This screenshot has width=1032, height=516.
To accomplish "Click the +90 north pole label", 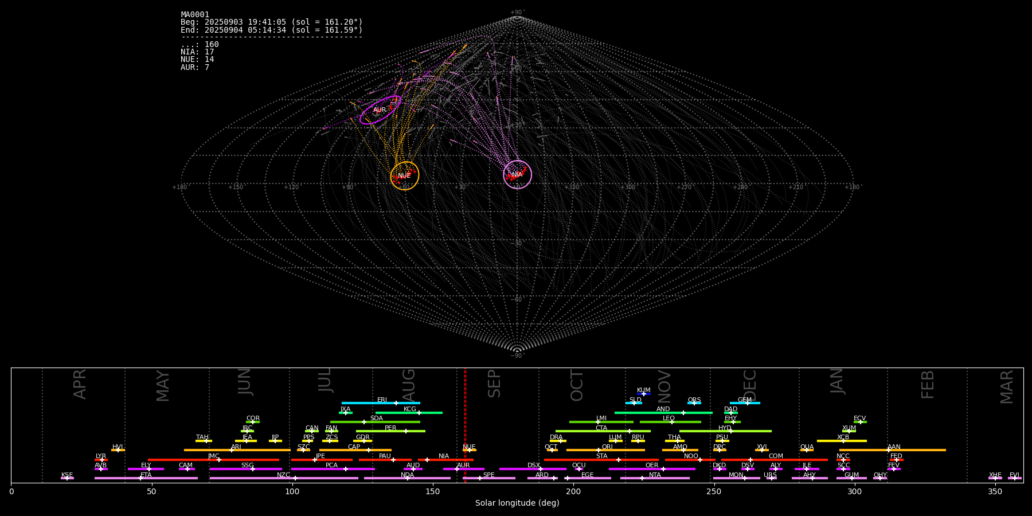I will click(517, 12).
